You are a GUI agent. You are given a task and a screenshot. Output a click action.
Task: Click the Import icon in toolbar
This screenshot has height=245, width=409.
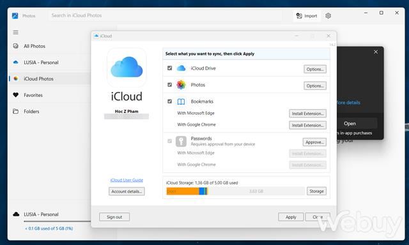299,16
